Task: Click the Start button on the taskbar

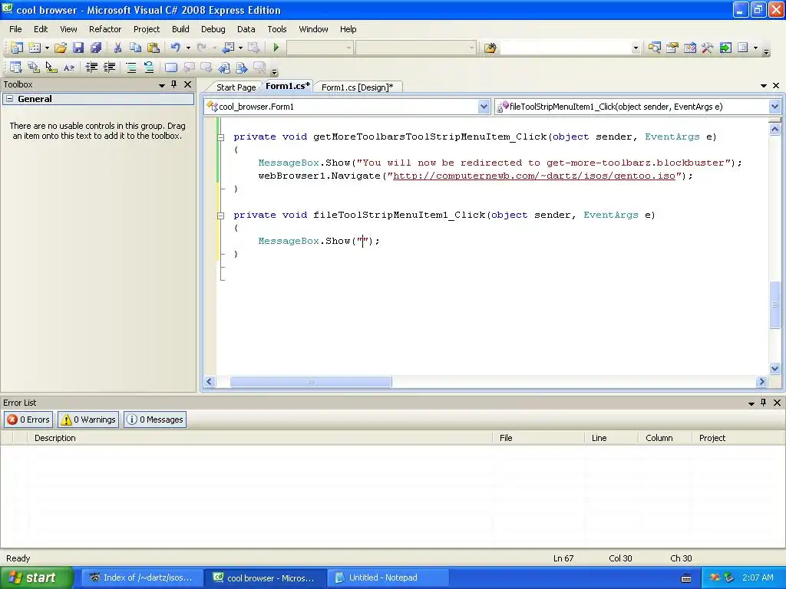Action: tap(36, 577)
